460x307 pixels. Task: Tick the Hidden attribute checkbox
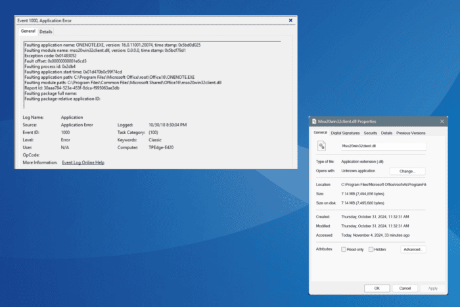[x=371, y=249]
